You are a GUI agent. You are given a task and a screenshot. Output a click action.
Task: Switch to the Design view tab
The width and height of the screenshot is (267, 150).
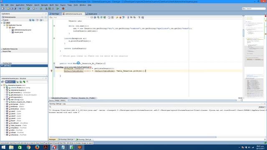(x=57, y=100)
